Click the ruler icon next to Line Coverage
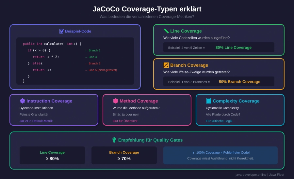This screenshot has height=179, width=294. pos(166,31)
